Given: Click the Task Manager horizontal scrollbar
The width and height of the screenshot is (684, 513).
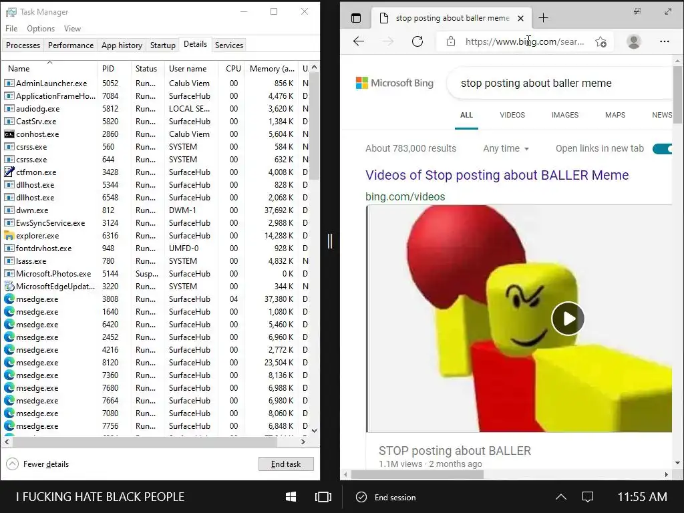Looking at the screenshot, I should coord(145,442).
